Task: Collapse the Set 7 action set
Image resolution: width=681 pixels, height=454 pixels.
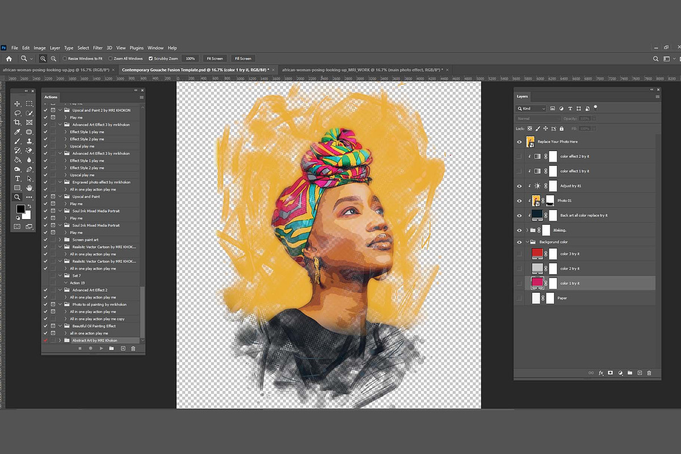Action: [60, 276]
